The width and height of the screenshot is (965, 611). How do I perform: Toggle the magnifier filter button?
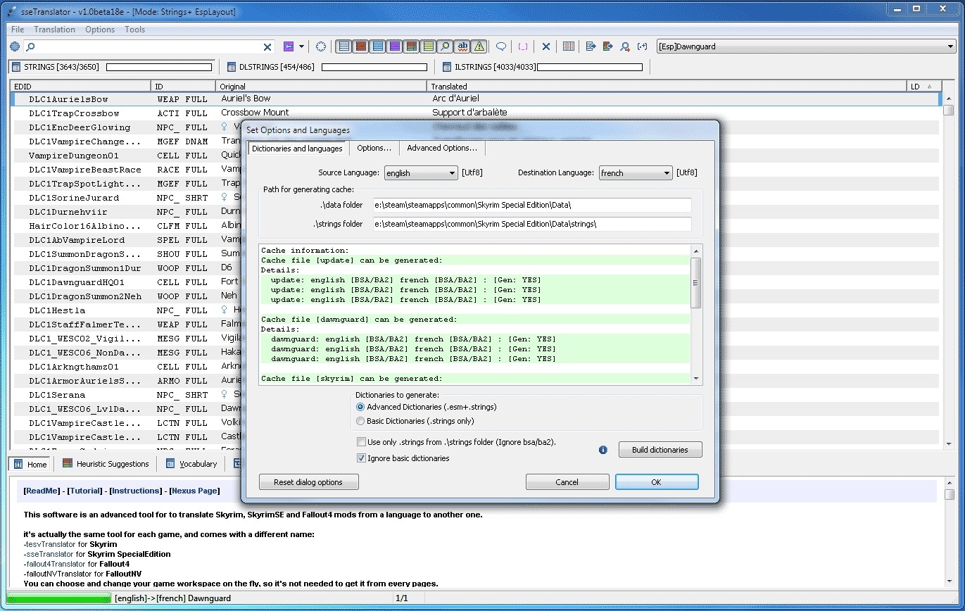(445, 46)
